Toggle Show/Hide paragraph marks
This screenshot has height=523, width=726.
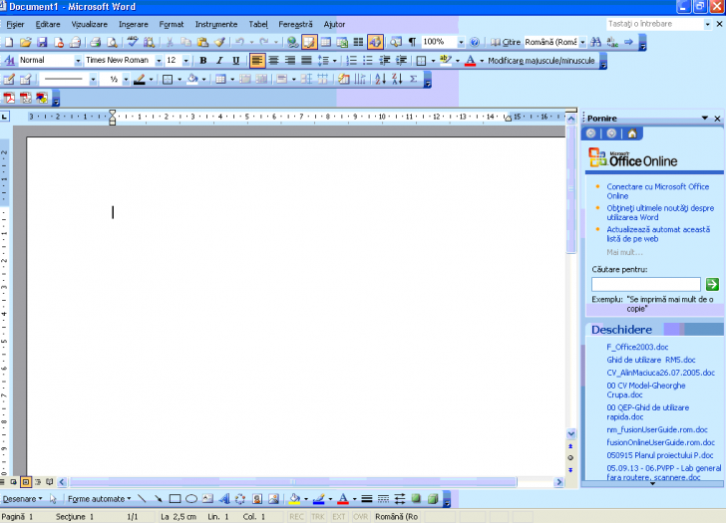[412, 43]
